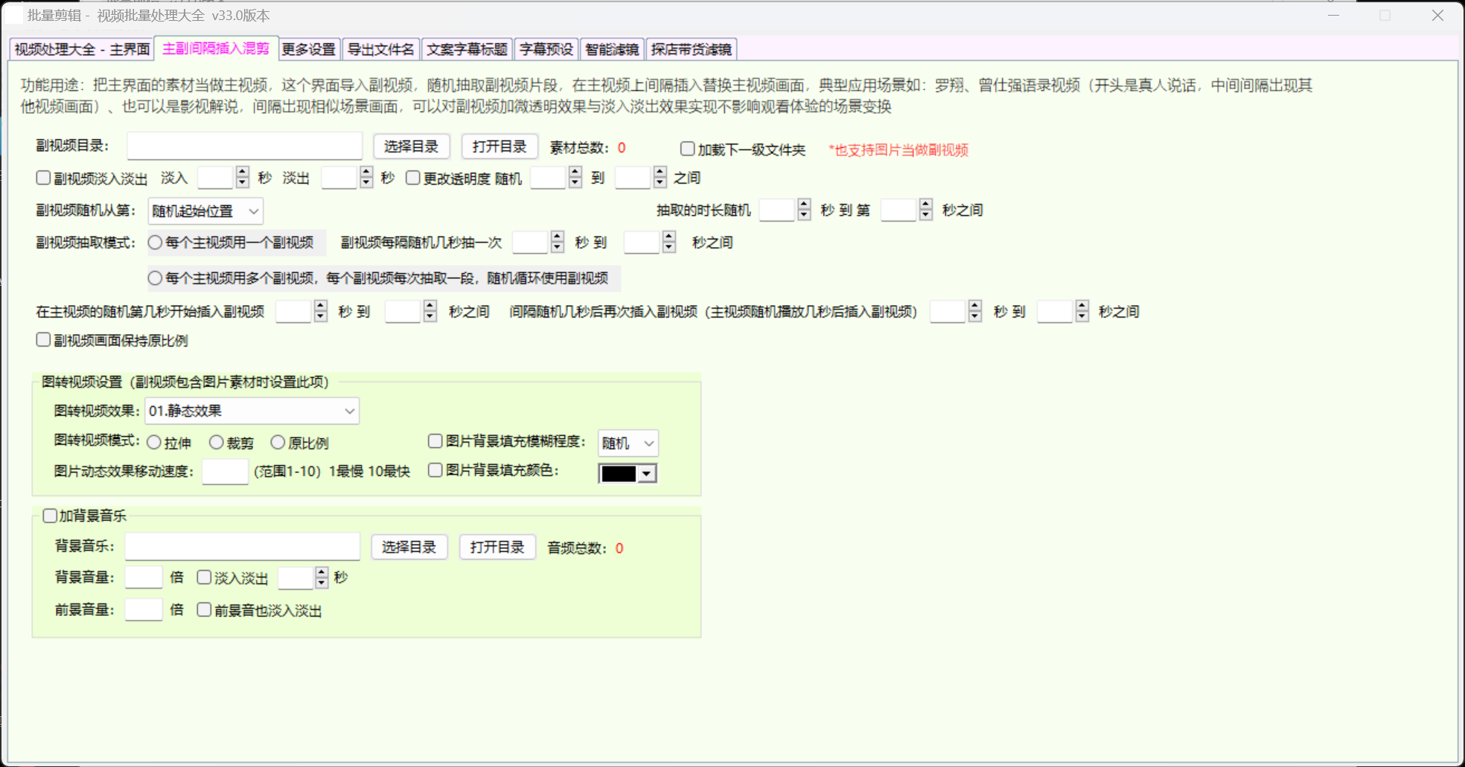Open the 探店带货滤镜 tab
Viewport: 1465px width, 767px height.
692,49
